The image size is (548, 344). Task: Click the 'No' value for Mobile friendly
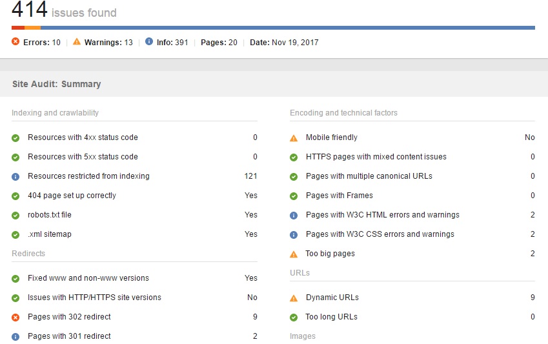(x=530, y=137)
